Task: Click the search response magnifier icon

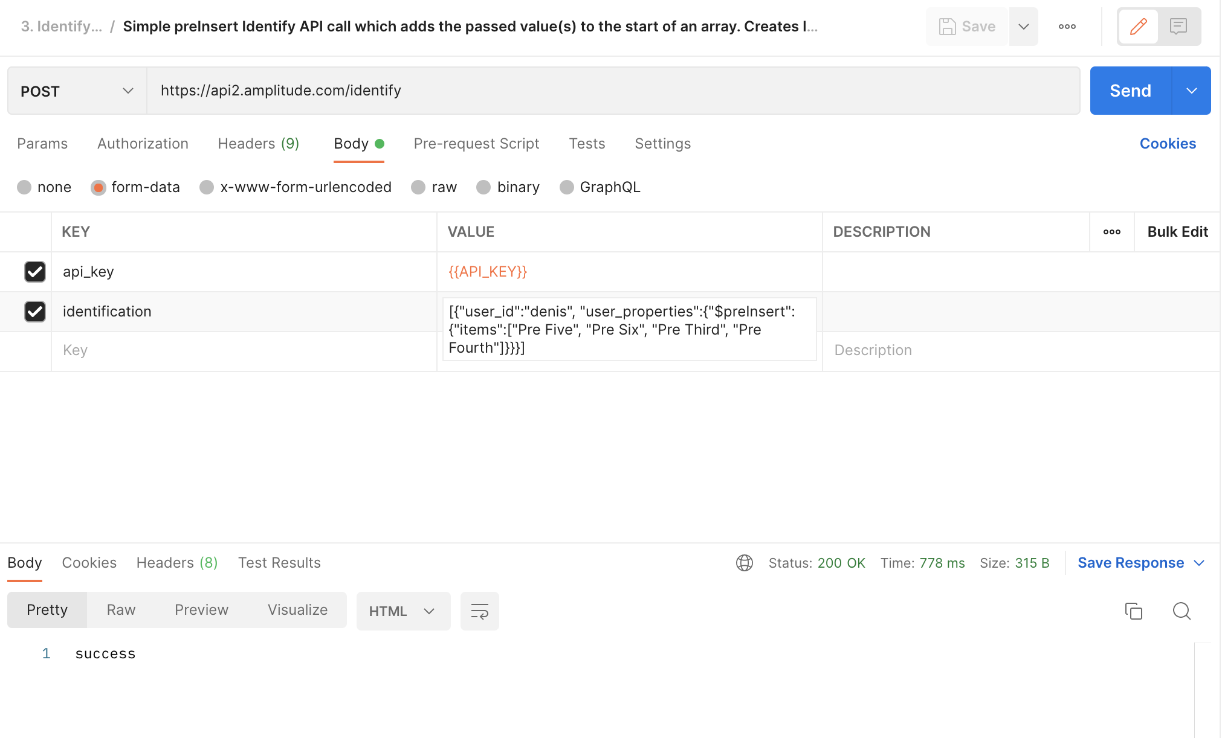Action: 1181,611
